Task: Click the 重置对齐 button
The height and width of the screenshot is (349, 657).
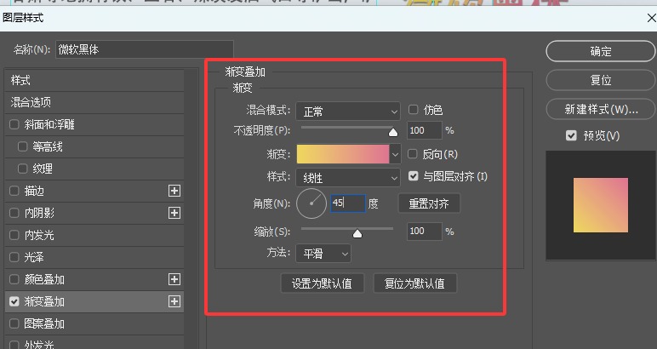Action: coord(429,203)
